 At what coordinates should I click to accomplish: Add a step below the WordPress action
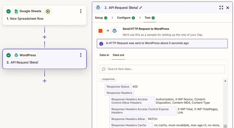(x=44, y=81)
